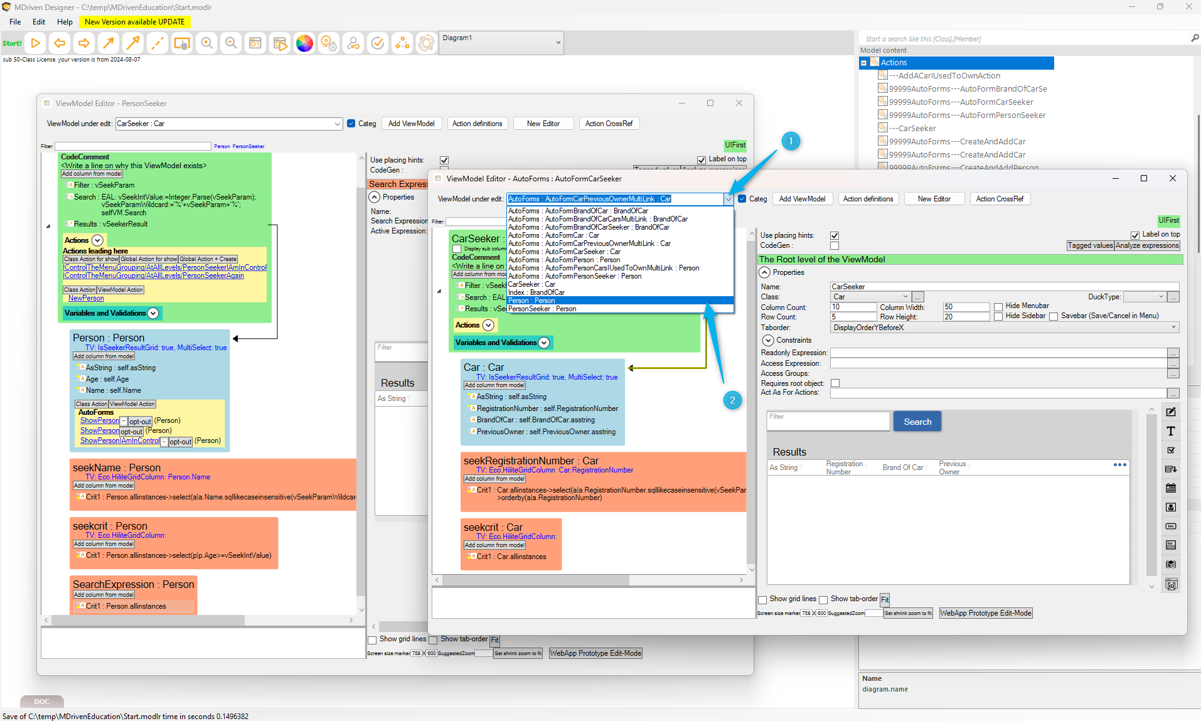Check the Requires root object box
1201x721 pixels.
pos(835,383)
